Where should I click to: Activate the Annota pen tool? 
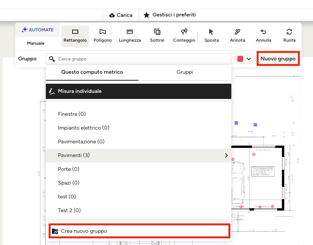(x=237, y=36)
